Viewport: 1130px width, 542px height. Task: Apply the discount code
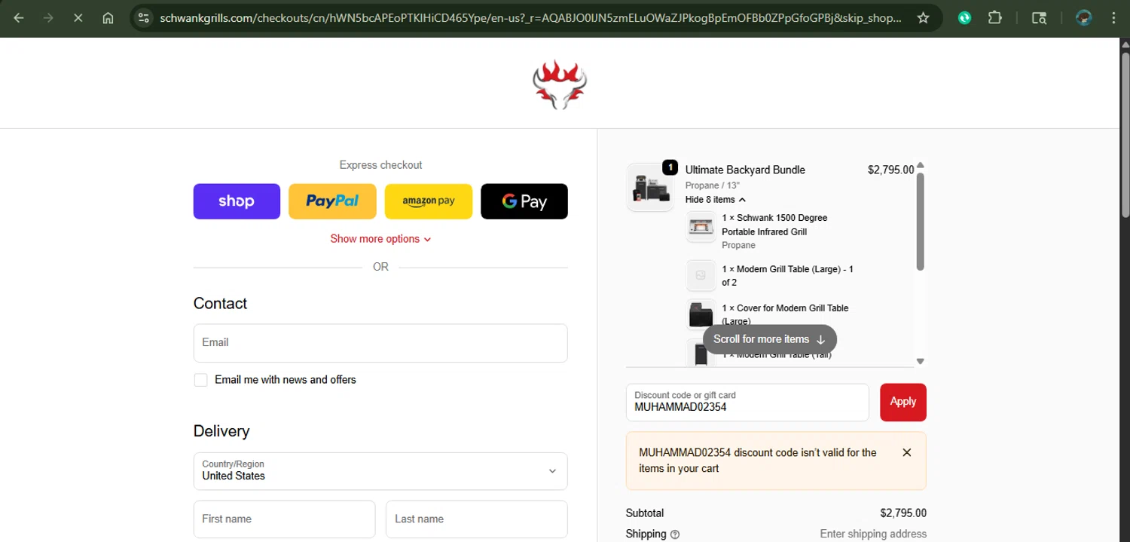pyautogui.click(x=903, y=403)
